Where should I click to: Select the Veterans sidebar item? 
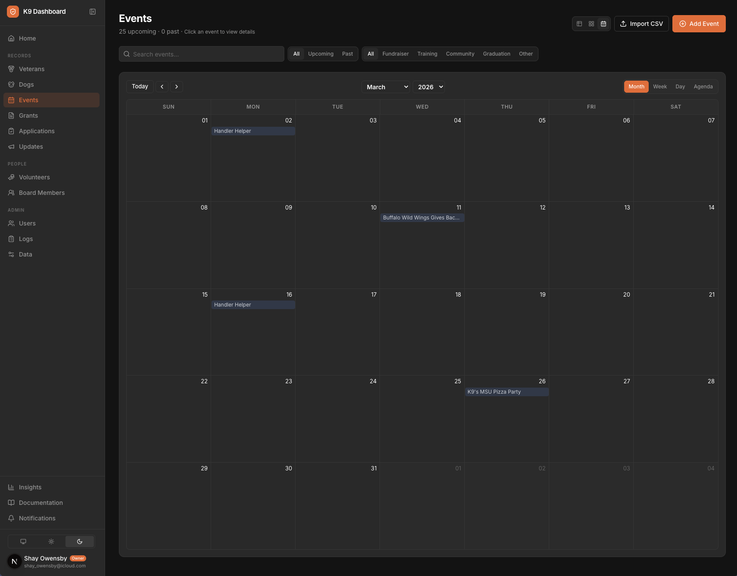click(x=31, y=69)
